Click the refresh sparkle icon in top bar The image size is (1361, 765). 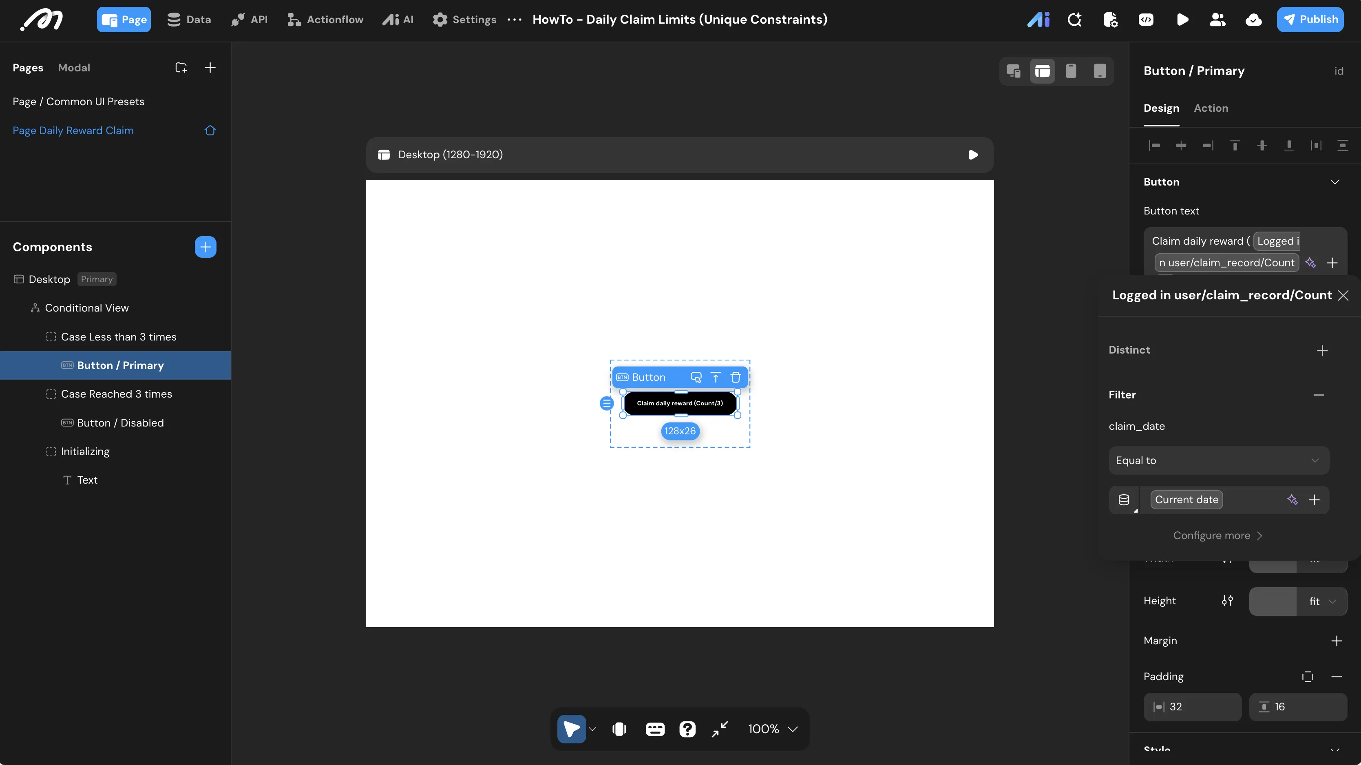1075,20
